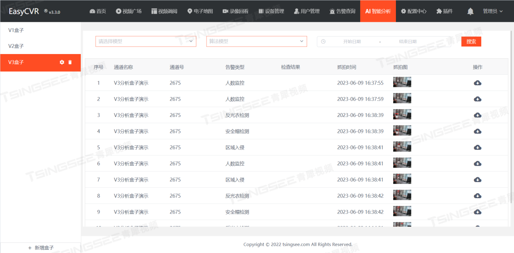Set the 开始日期 start date
This screenshot has height=253, width=514.
pyautogui.click(x=352, y=41)
